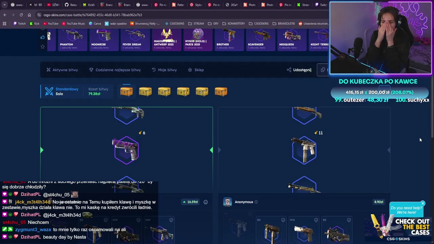The image size is (434, 244).
Task: Open the apps grid icon in bookmarks bar
Action: click(4, 24)
